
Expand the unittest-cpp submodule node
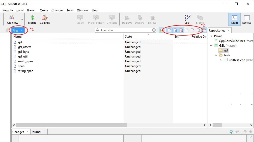[x=221, y=60]
